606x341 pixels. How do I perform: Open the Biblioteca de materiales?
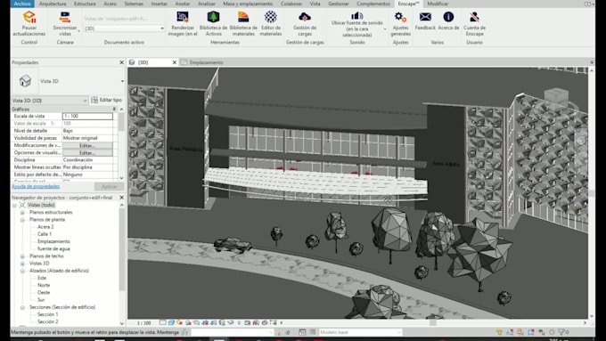(x=243, y=23)
